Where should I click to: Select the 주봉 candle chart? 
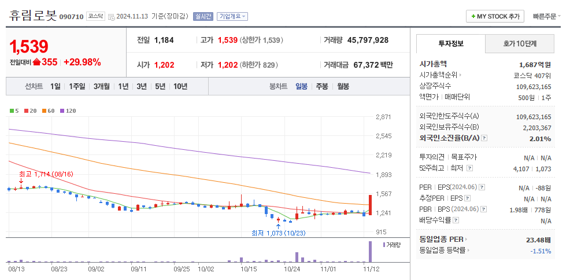(322, 87)
